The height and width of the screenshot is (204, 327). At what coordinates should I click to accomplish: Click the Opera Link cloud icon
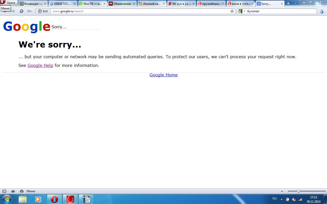(x=13, y=191)
